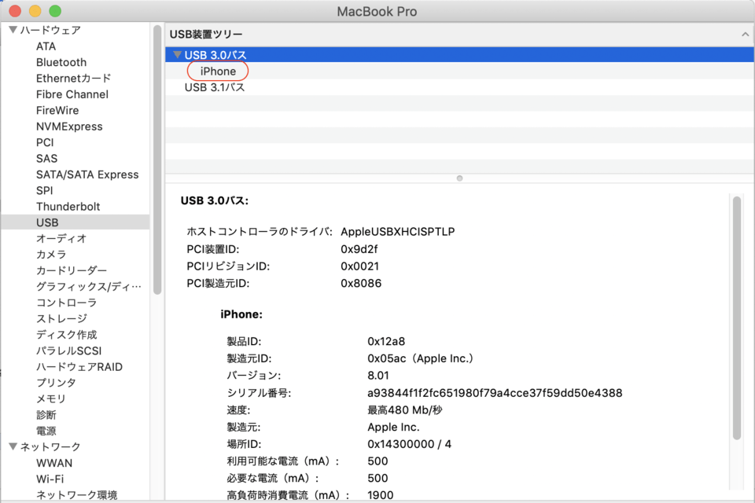
Task: Click the 製造元ID value 0x05ac (Apple Inc.)
Action: [x=420, y=358]
